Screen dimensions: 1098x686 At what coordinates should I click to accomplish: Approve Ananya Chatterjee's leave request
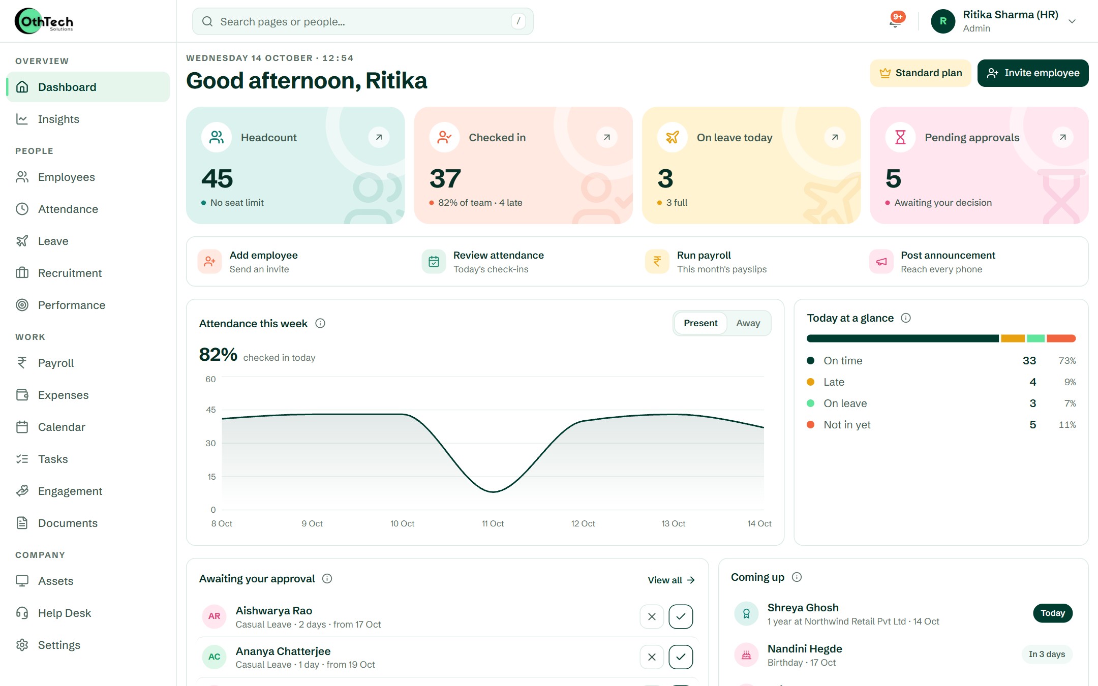click(681, 657)
